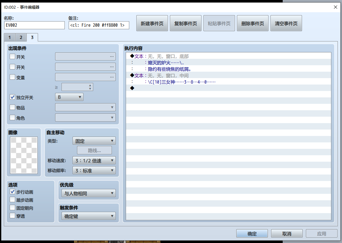Viewport: 342px width, 243px height.
Task: Uncheck the 独立开关 self switch checkbox
Action: tap(13, 97)
